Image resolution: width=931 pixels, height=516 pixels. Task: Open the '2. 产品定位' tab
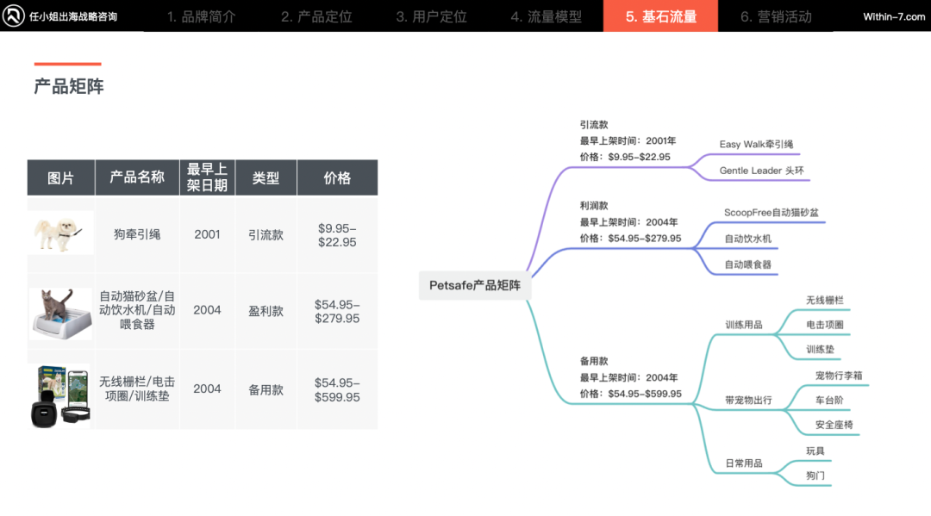[x=316, y=16]
